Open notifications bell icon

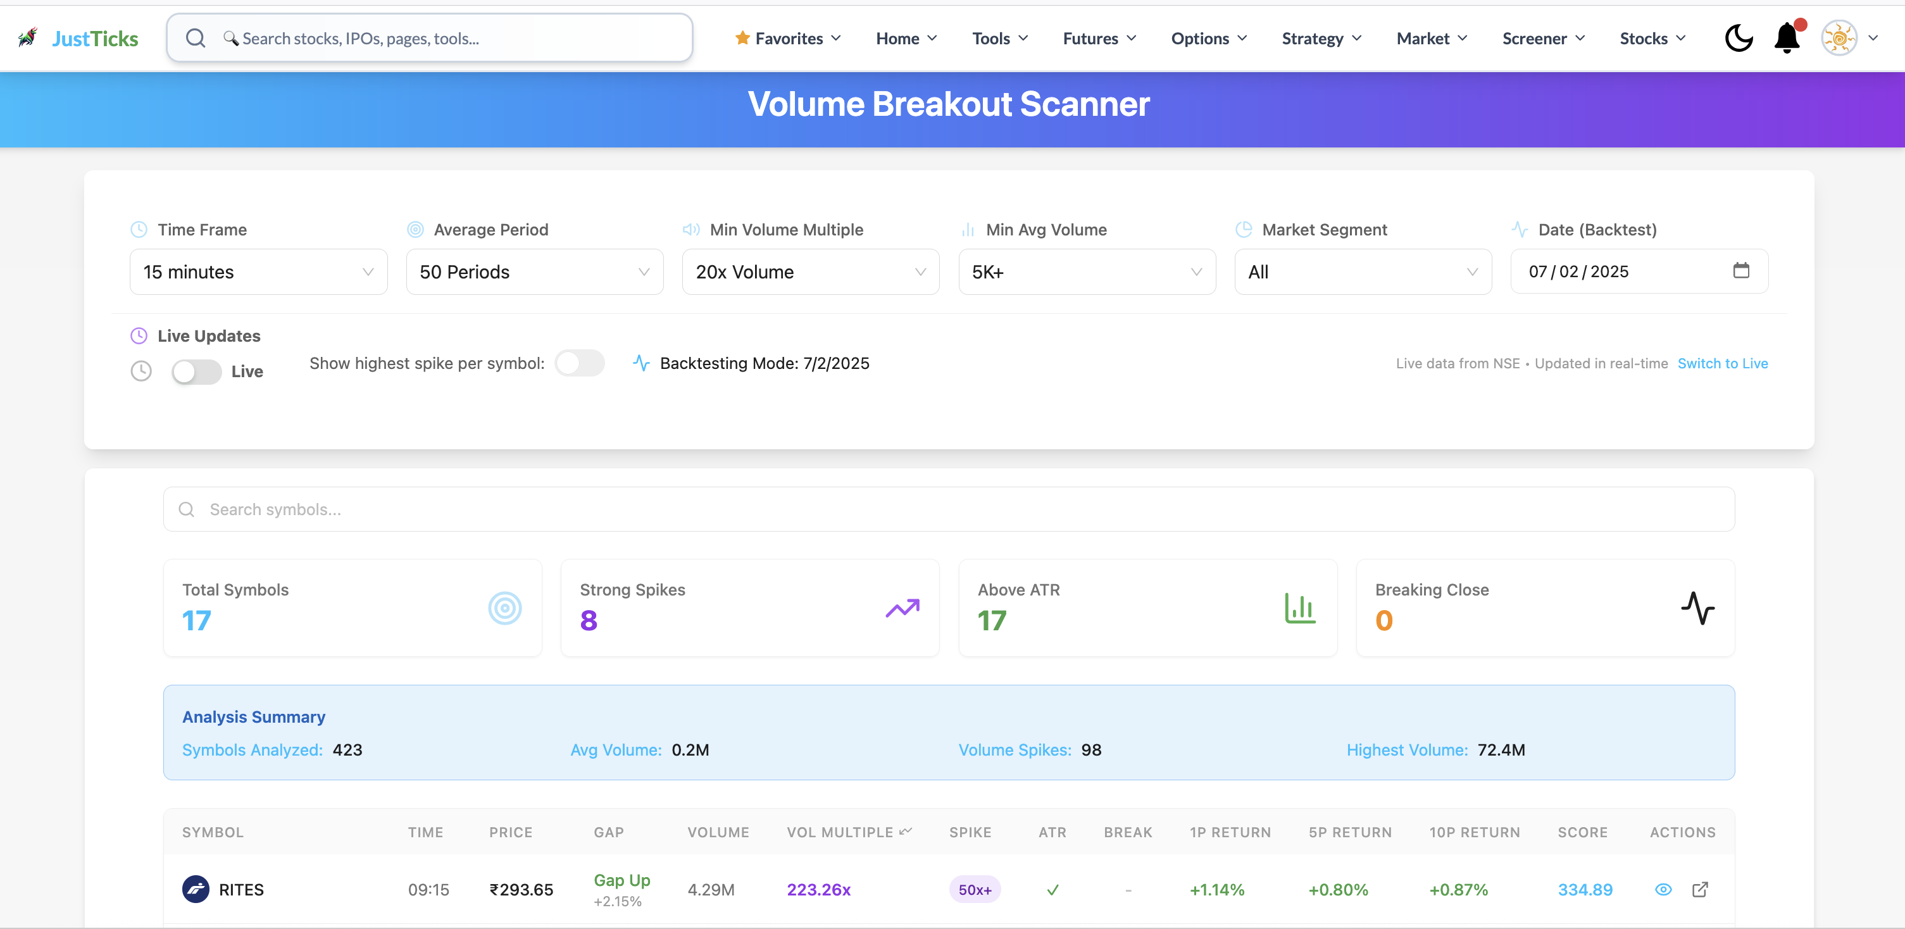tap(1787, 38)
